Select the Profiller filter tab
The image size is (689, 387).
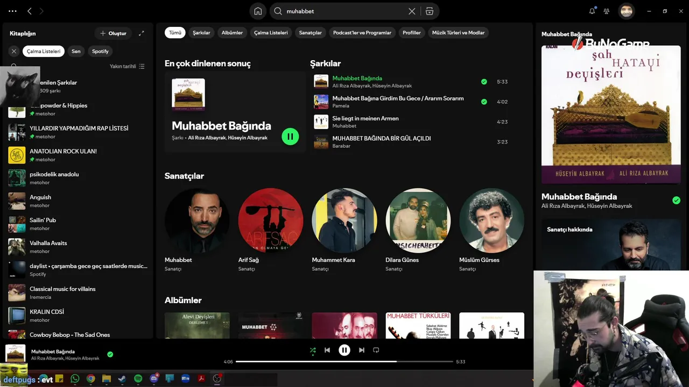[412, 33]
